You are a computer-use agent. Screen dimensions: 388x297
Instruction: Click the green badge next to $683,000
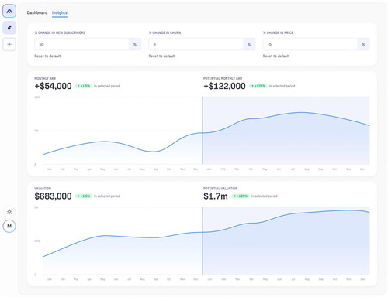[84, 196]
